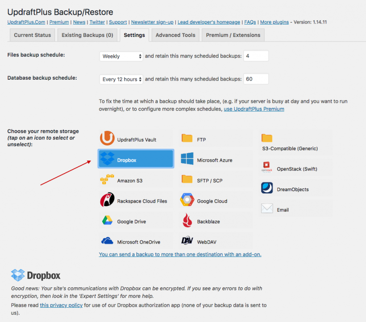Open the News link
The height and width of the screenshot is (322, 366).
pos(79,22)
